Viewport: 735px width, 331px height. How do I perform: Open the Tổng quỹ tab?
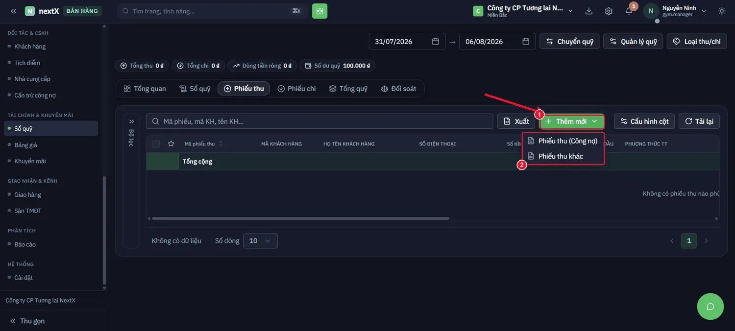coord(348,89)
